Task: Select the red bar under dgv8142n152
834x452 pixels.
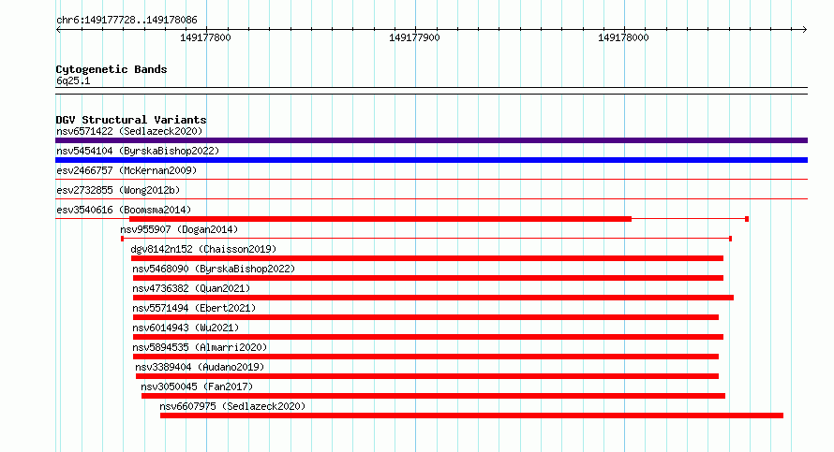Action: click(x=427, y=258)
